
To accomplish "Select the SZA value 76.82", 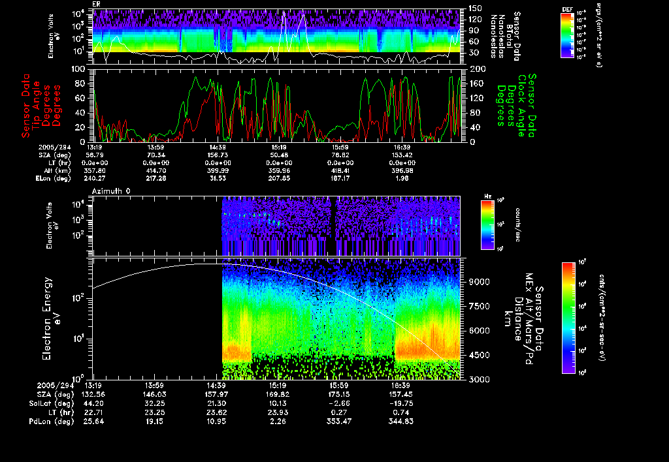I will tap(340, 155).
